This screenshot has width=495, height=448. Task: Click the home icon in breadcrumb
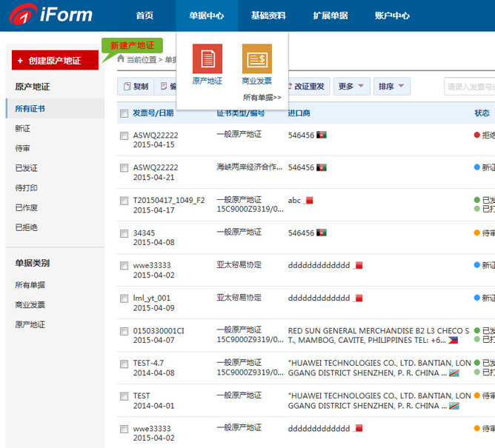[121, 58]
